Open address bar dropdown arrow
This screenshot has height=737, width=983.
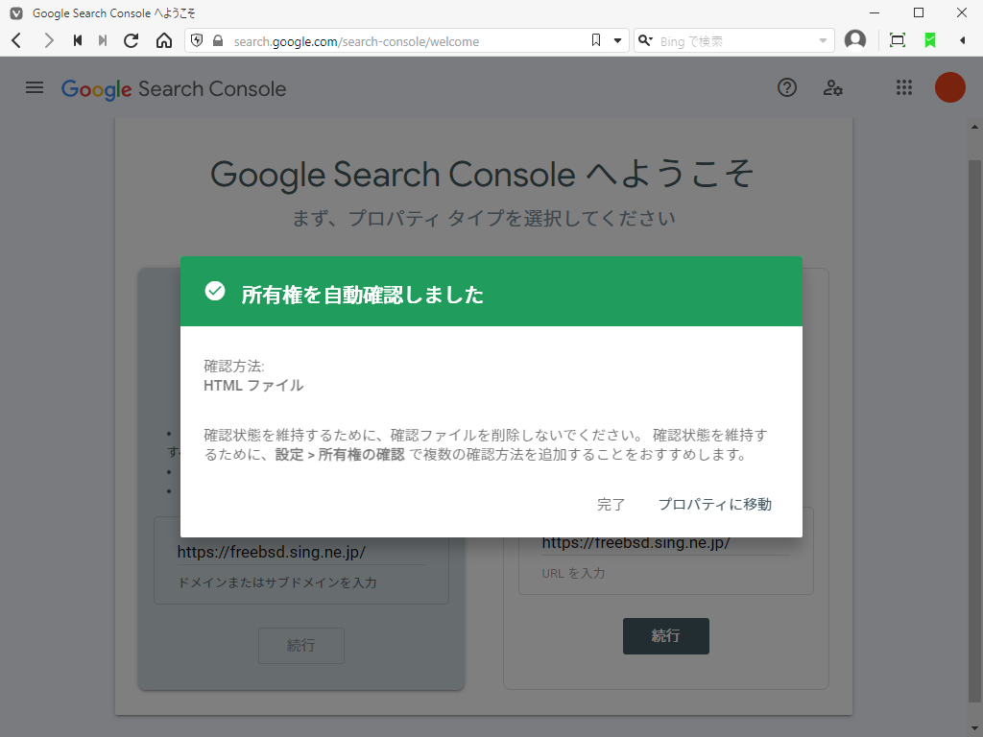pyautogui.click(x=617, y=40)
